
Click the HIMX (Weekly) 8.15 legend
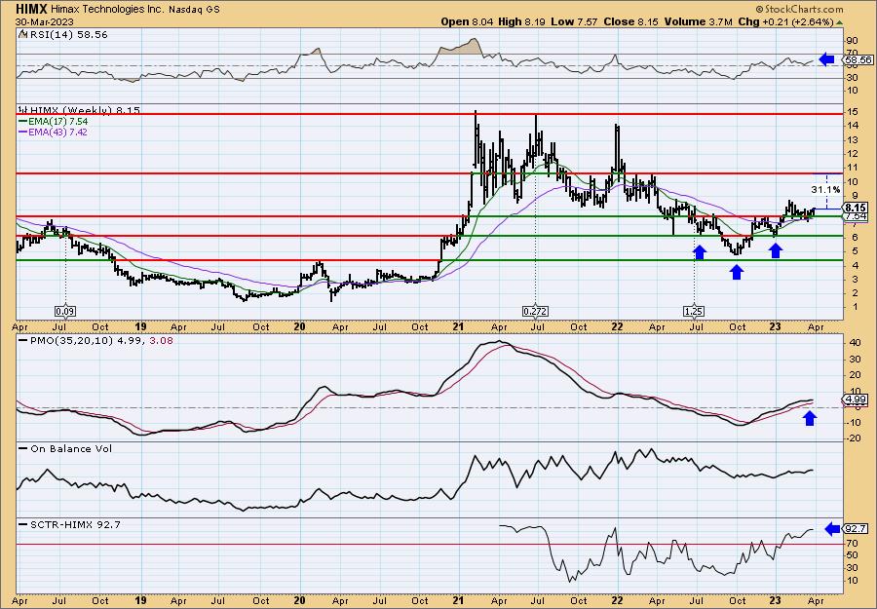click(x=85, y=110)
